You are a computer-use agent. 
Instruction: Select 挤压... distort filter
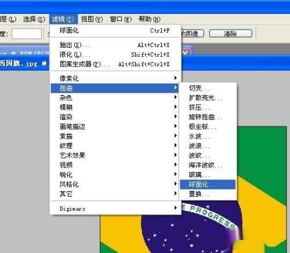(x=208, y=107)
